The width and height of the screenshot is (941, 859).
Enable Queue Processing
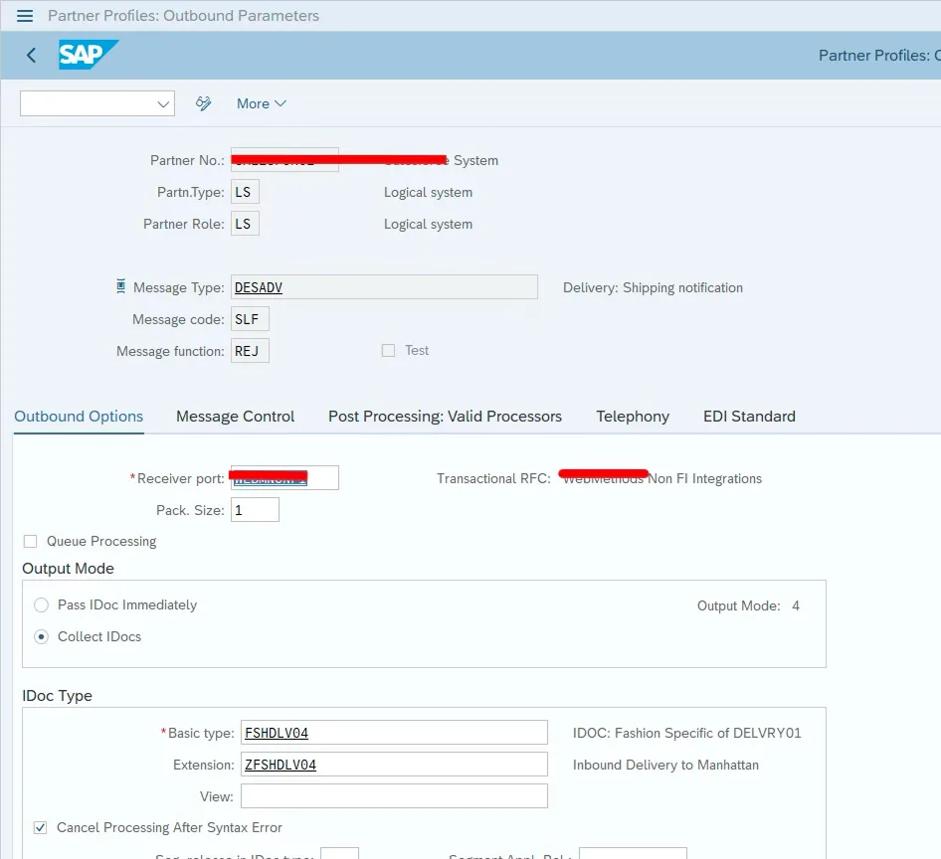pos(30,541)
